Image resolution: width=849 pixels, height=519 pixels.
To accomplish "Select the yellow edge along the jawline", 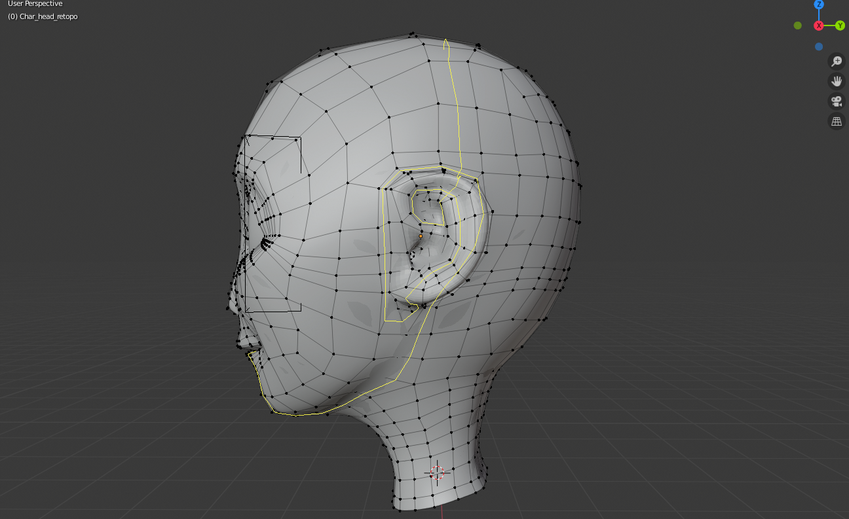I will [308, 414].
